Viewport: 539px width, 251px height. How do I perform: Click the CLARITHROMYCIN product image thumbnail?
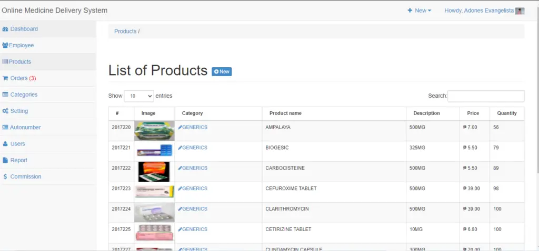154,213
